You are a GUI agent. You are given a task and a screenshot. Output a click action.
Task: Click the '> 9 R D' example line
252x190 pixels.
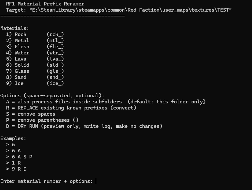pyautogui.click(x=18, y=169)
